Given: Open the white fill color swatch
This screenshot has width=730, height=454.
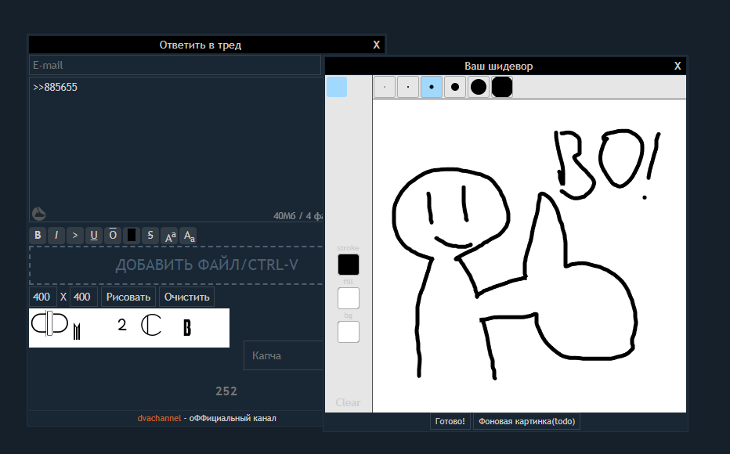Looking at the screenshot, I should click(x=349, y=298).
